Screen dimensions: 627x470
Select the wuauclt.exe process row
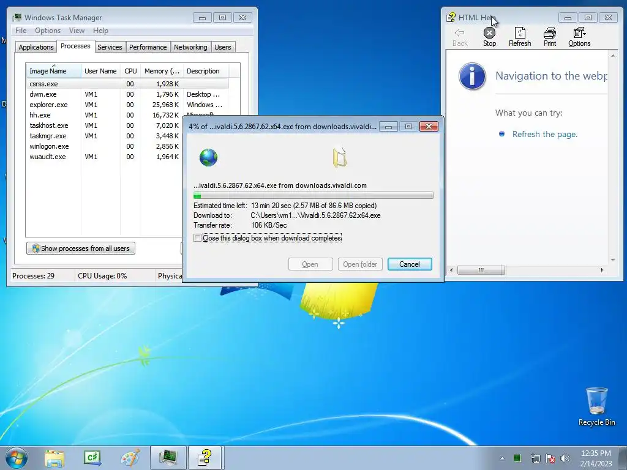pyautogui.click(x=105, y=157)
